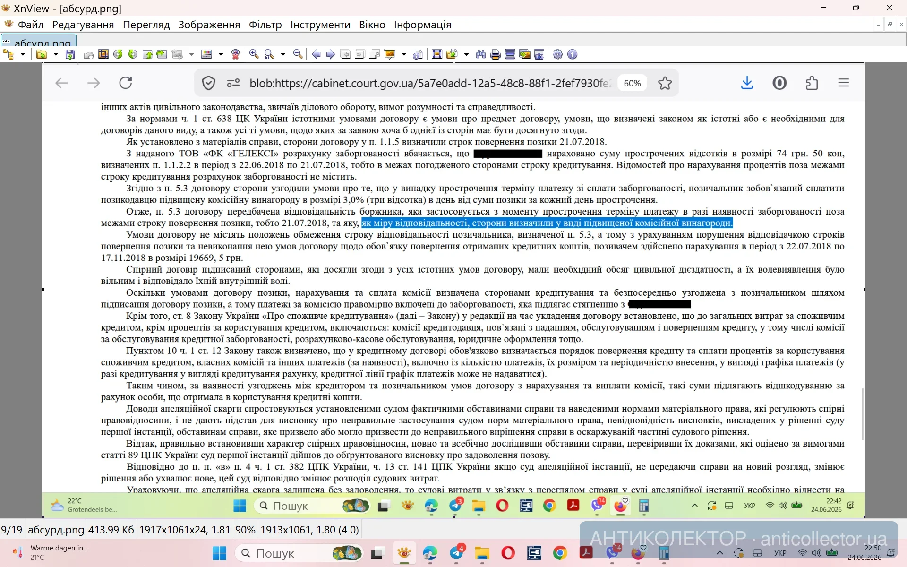The height and width of the screenshot is (567, 907).
Task: Click the 1917x1061x24 dimensions in status bar
Action: 185,530
